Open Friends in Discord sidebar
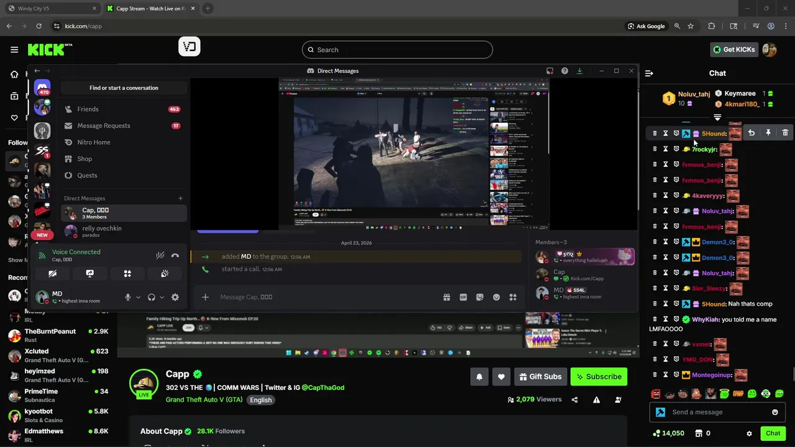The image size is (795, 447). pyautogui.click(x=124, y=109)
